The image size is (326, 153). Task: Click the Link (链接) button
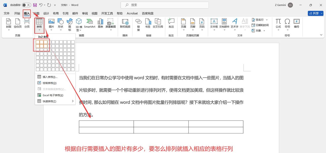click(138, 24)
